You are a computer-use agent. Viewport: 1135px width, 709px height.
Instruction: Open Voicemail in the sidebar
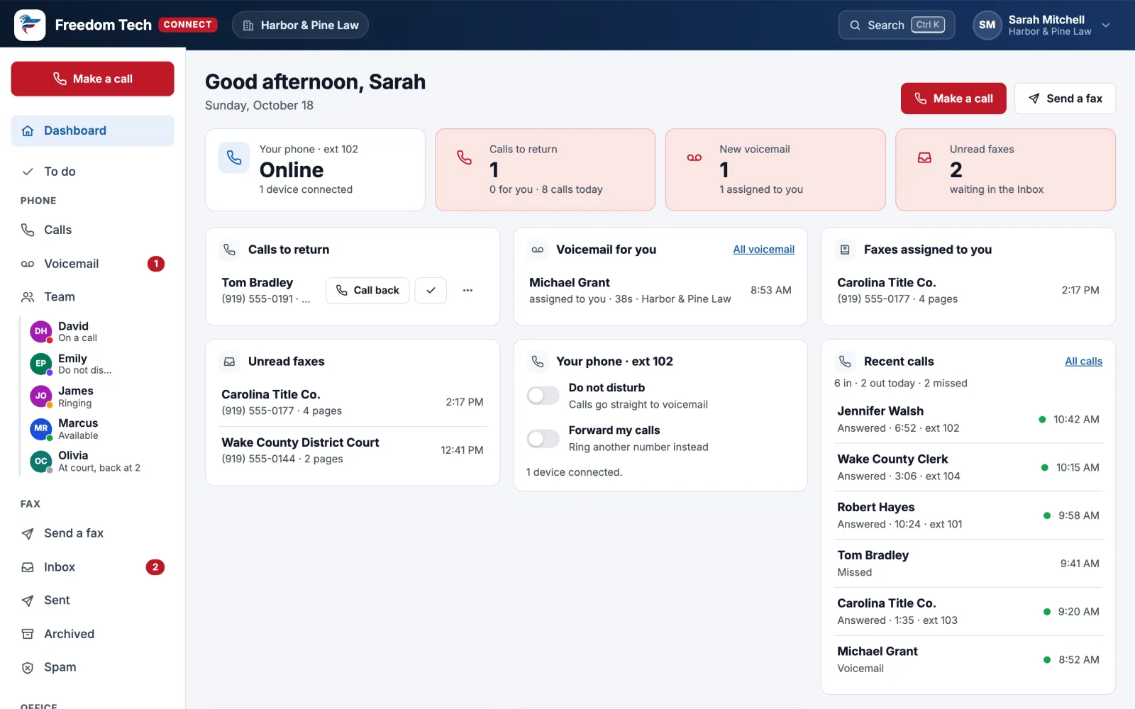coord(92,264)
